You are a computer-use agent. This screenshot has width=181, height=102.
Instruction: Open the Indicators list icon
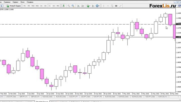88,6
